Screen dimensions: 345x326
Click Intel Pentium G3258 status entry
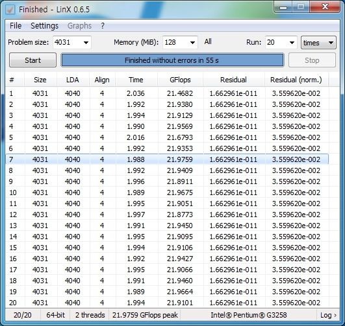point(249,315)
